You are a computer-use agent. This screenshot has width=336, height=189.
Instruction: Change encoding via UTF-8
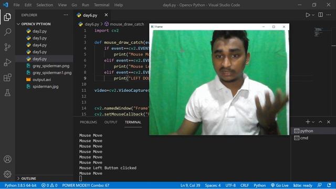[x=230, y=185]
